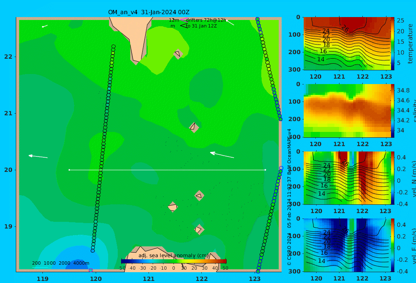Screen dimensions: 416x283
Task: Click the small island near 19.5N, 122E
Action: (x=199, y=196)
